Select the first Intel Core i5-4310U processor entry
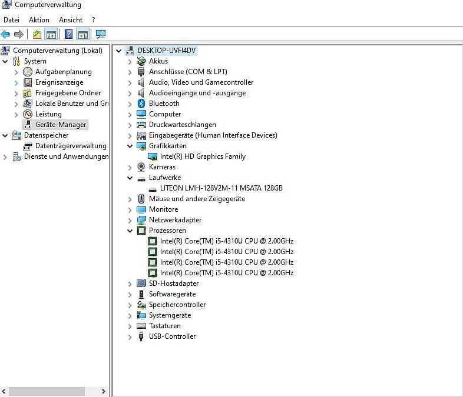Image resolution: width=463 pixels, height=397 pixels. 227,241
